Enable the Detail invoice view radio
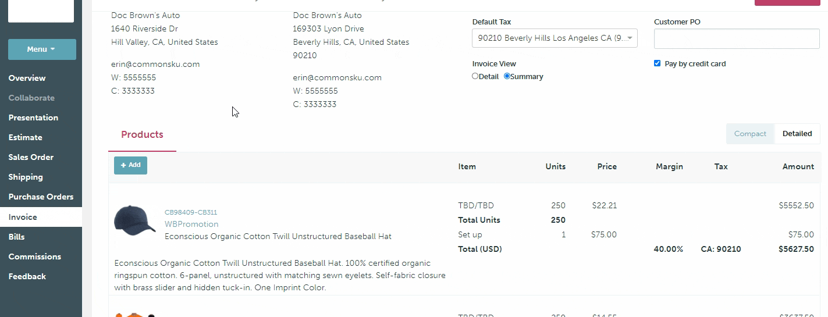 point(475,76)
